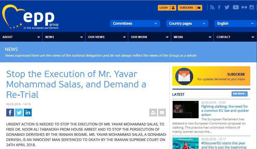Open the RSS feed icon in header
Screen dimensions: 257x149
pyautogui.click(x=212, y=8)
